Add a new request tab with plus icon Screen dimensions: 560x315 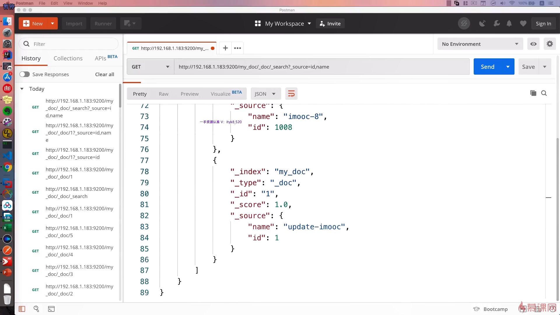(225, 48)
